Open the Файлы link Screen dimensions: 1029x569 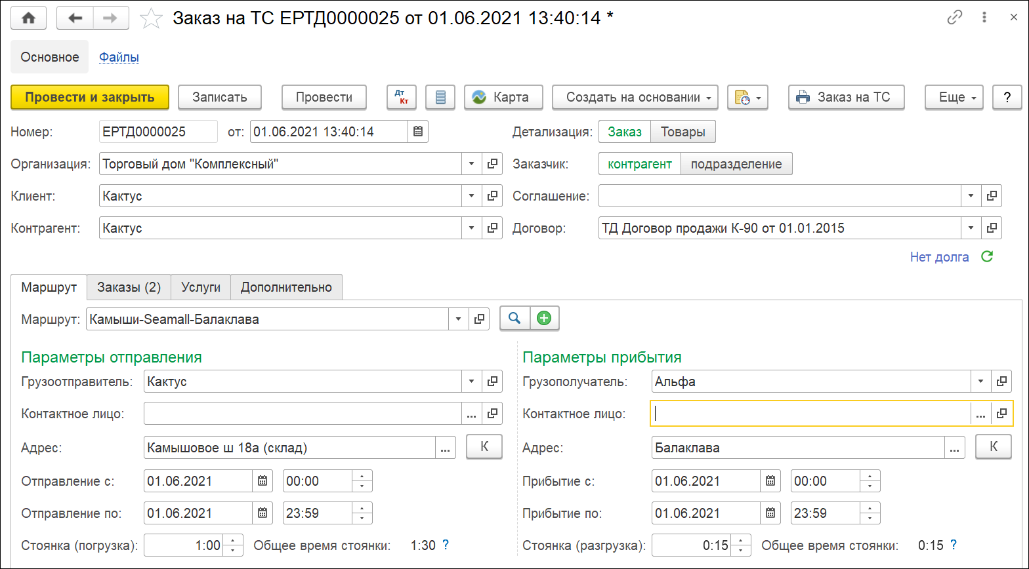click(119, 57)
